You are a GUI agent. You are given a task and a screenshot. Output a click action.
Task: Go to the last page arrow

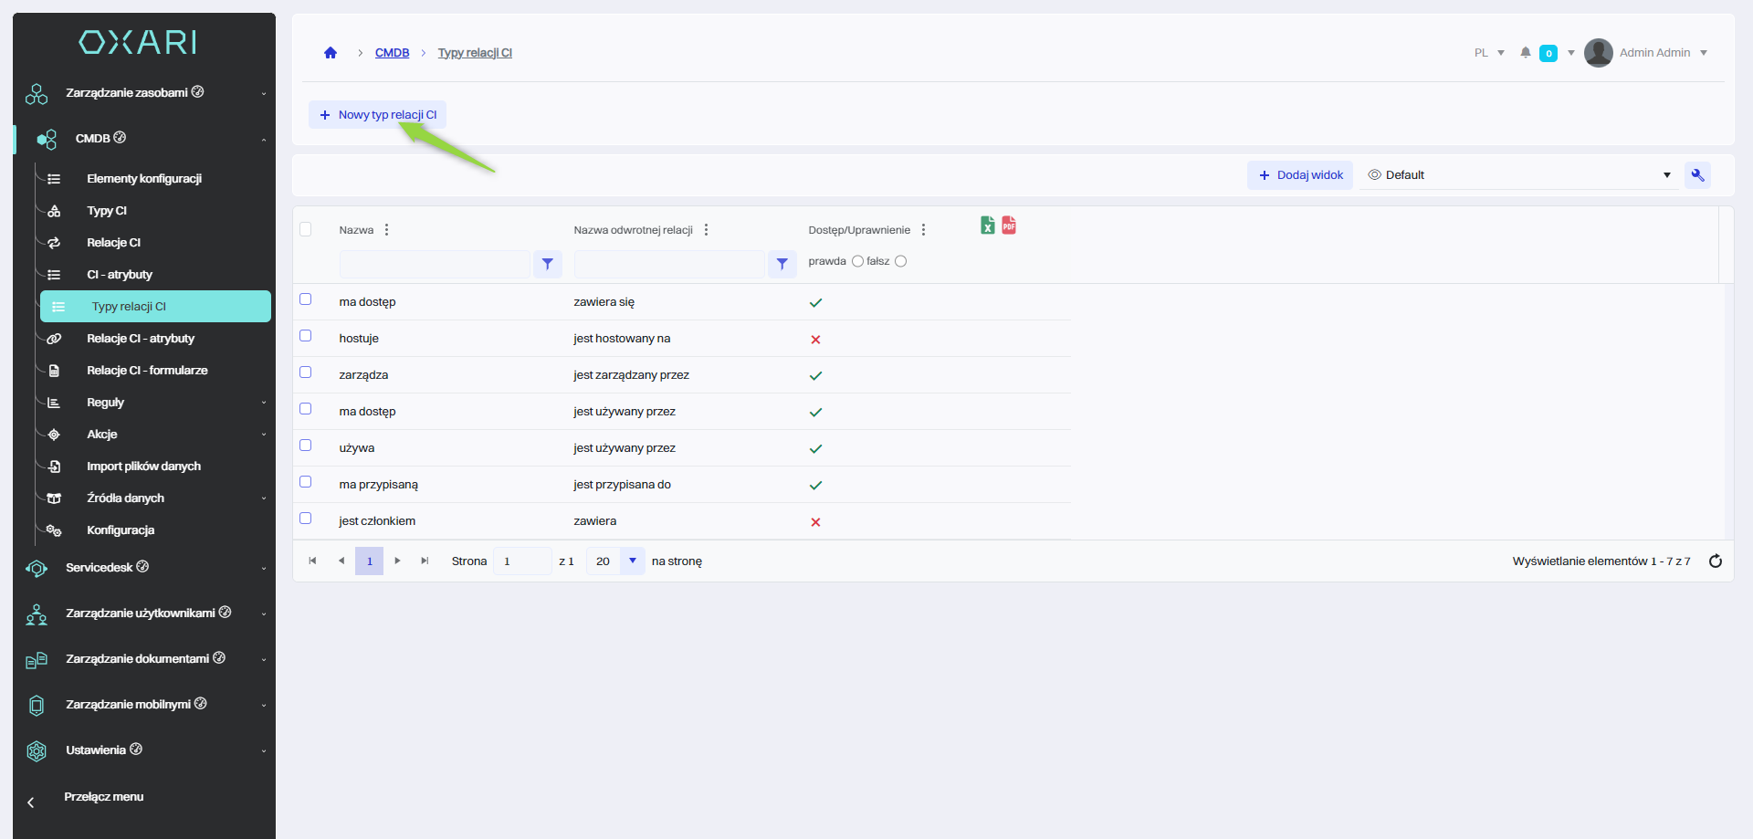point(425,561)
